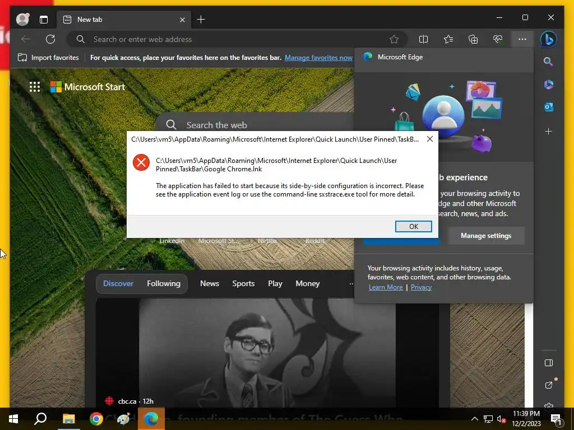This screenshot has height=430, width=574.
Task: Click Import favorites on favorites bar
Action: (48, 58)
